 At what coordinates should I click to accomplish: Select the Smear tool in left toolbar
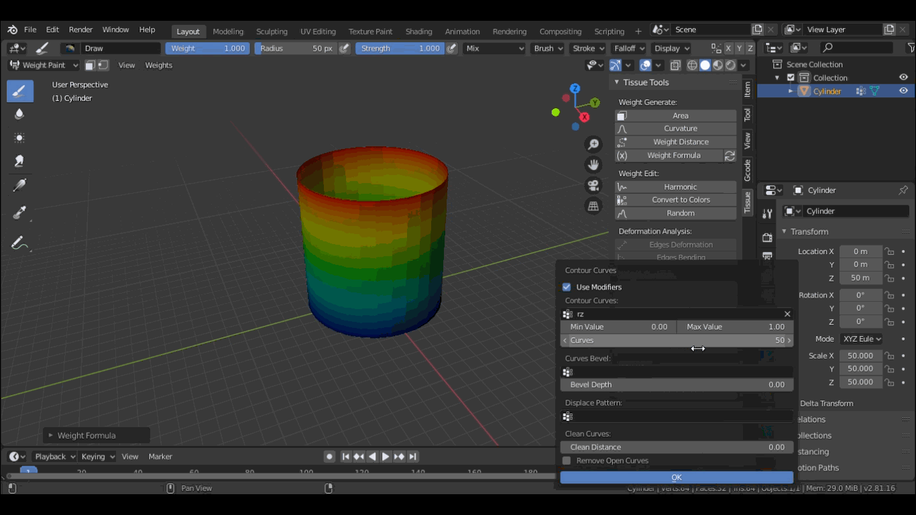19,161
